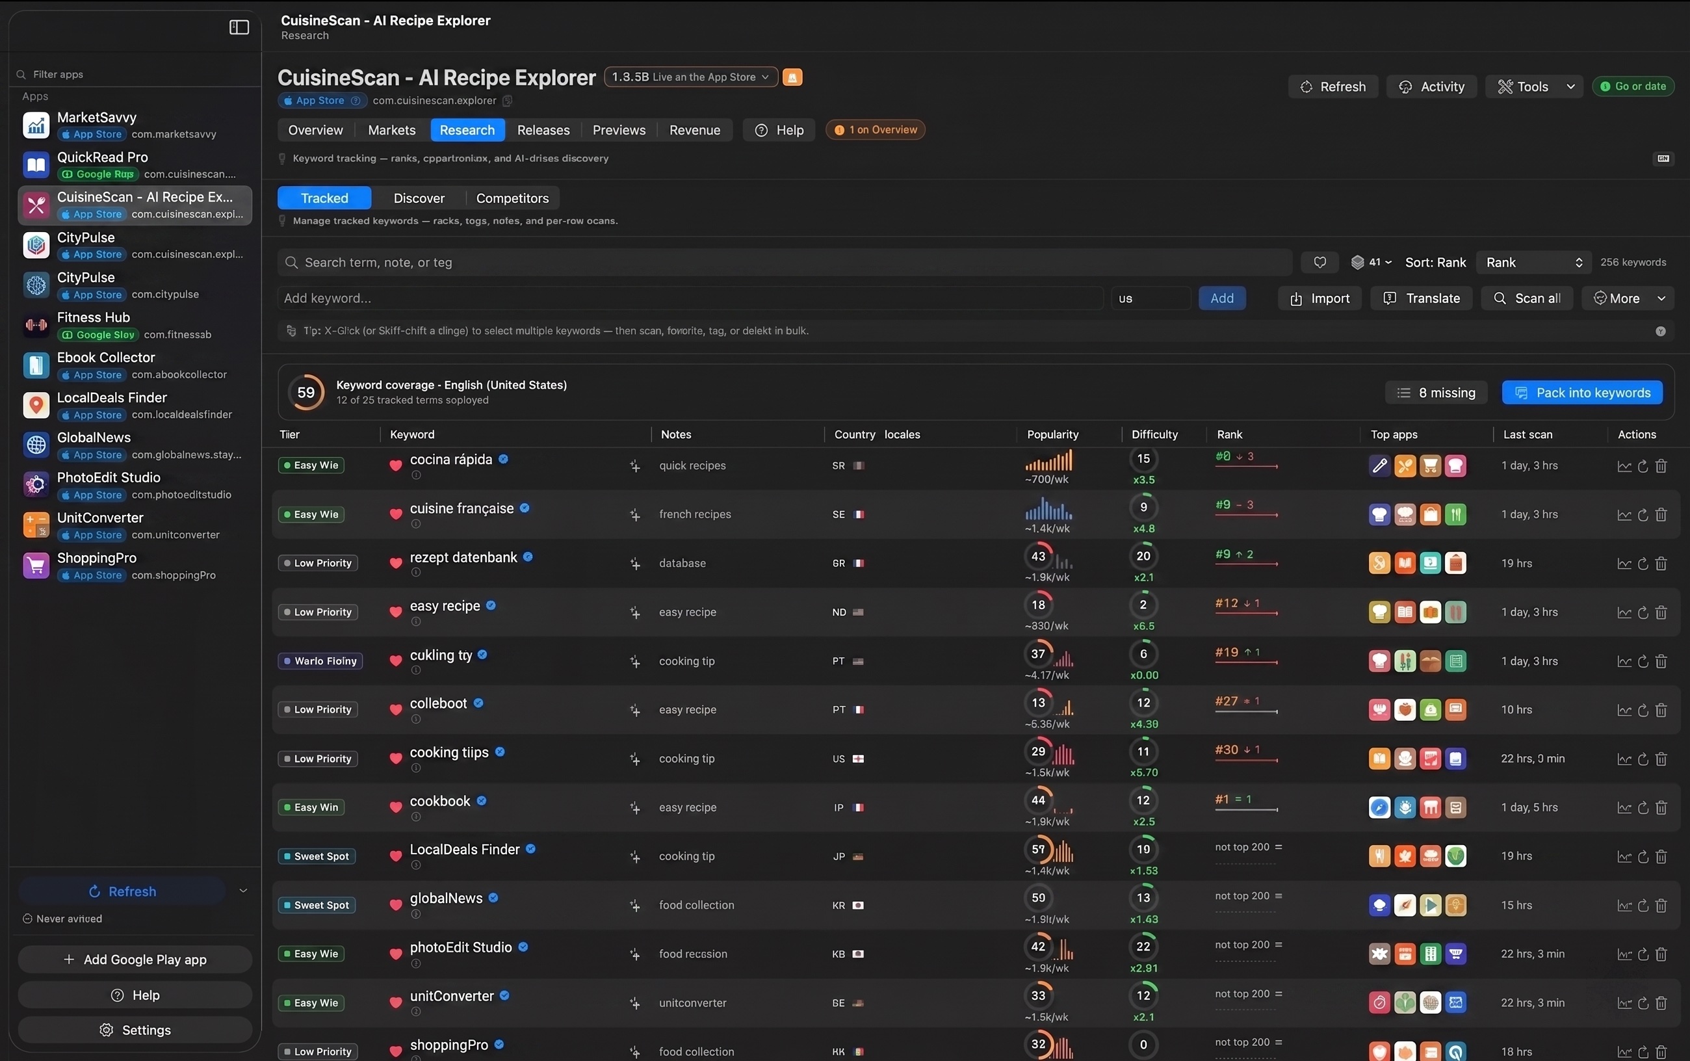This screenshot has height=1061, width=1690.
Task: Click Pack into keywords button
Action: [x=1582, y=393]
